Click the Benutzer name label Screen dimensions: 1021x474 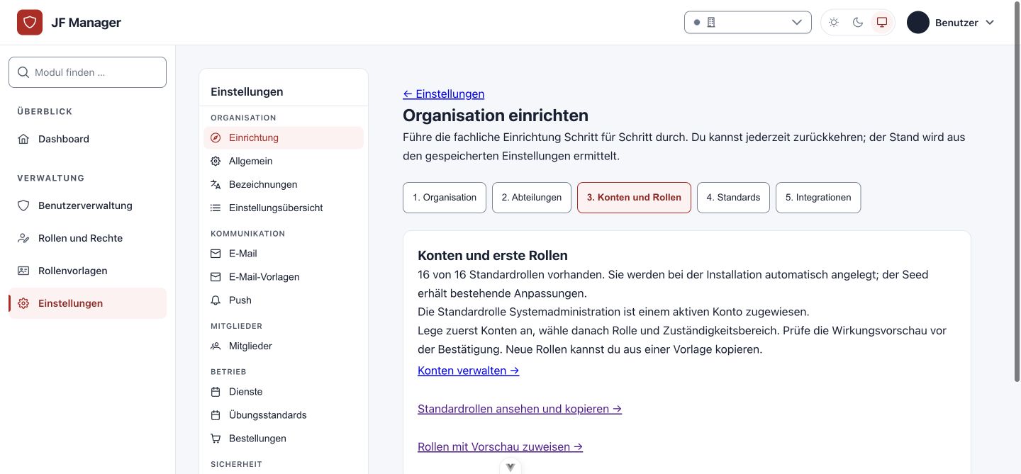click(956, 23)
